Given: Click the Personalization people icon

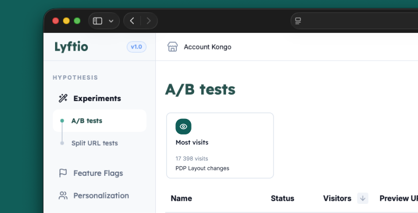Looking at the screenshot, I should point(63,195).
